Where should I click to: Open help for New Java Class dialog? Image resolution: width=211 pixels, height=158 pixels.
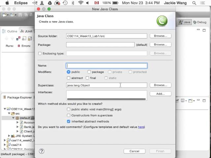pos(42,151)
